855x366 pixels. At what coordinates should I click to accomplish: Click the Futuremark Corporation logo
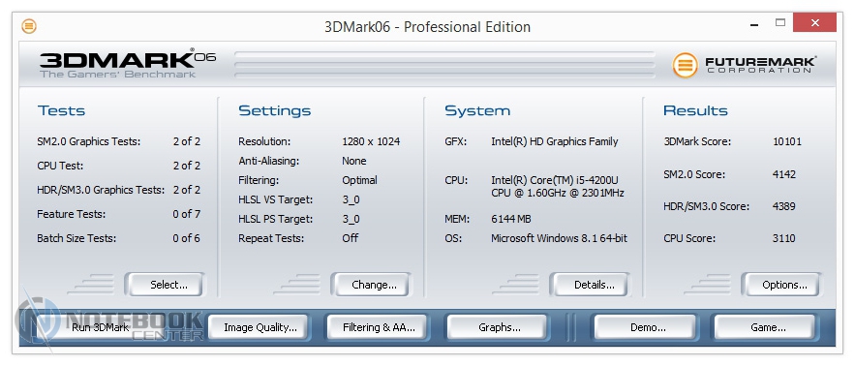pos(745,65)
